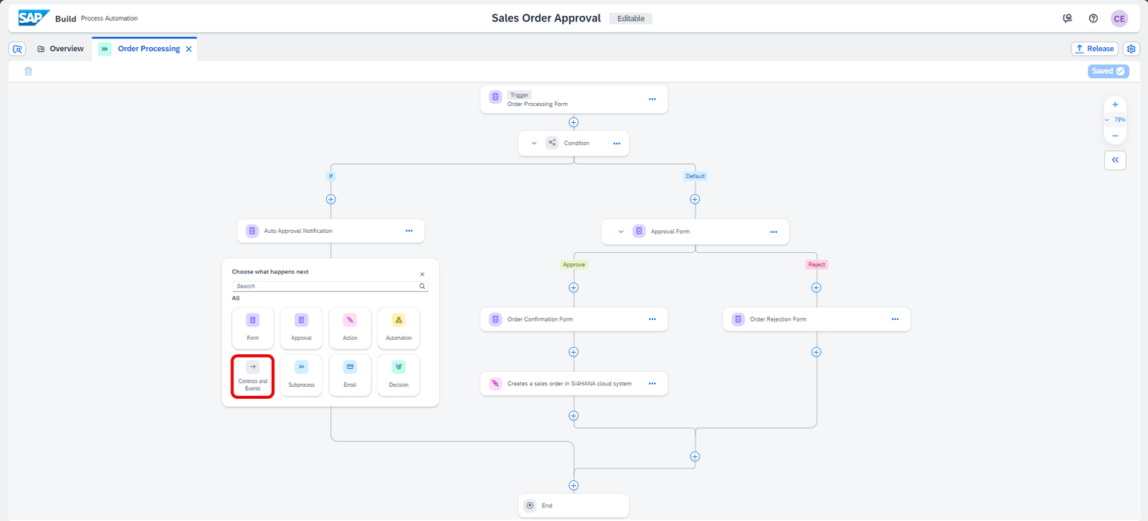1148x521 pixels.
Task: Add step below Trigger with plus connector
Action: click(573, 122)
